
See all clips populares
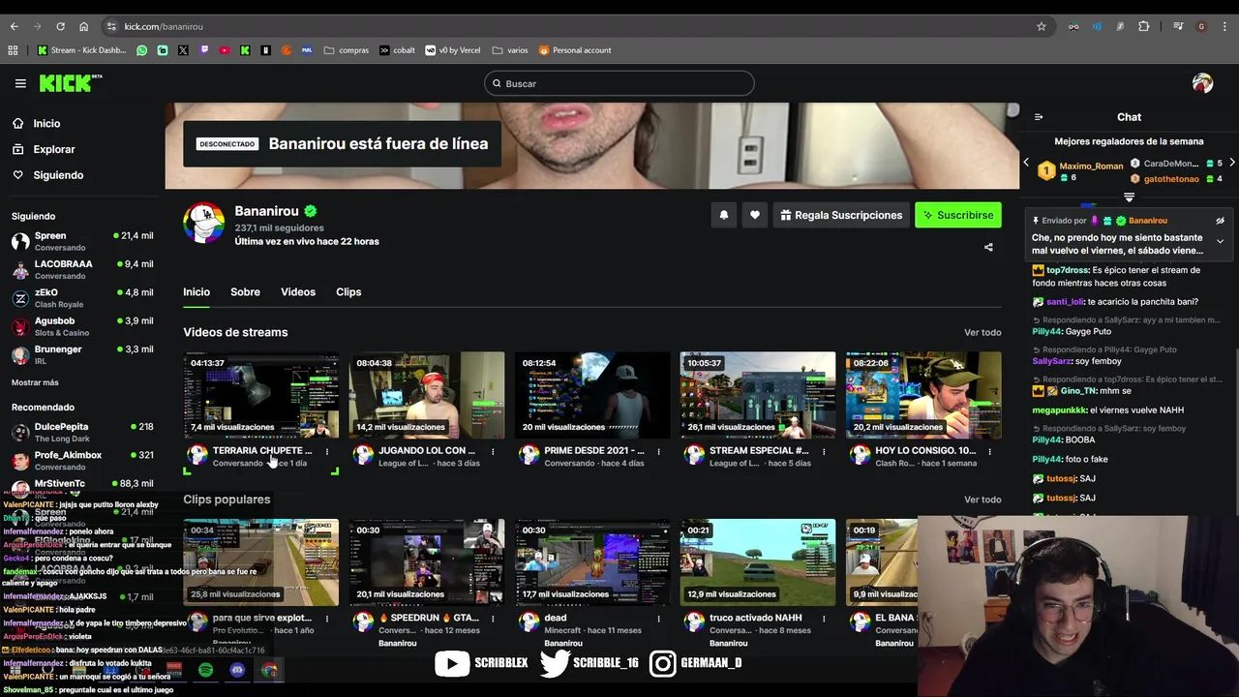(x=982, y=500)
